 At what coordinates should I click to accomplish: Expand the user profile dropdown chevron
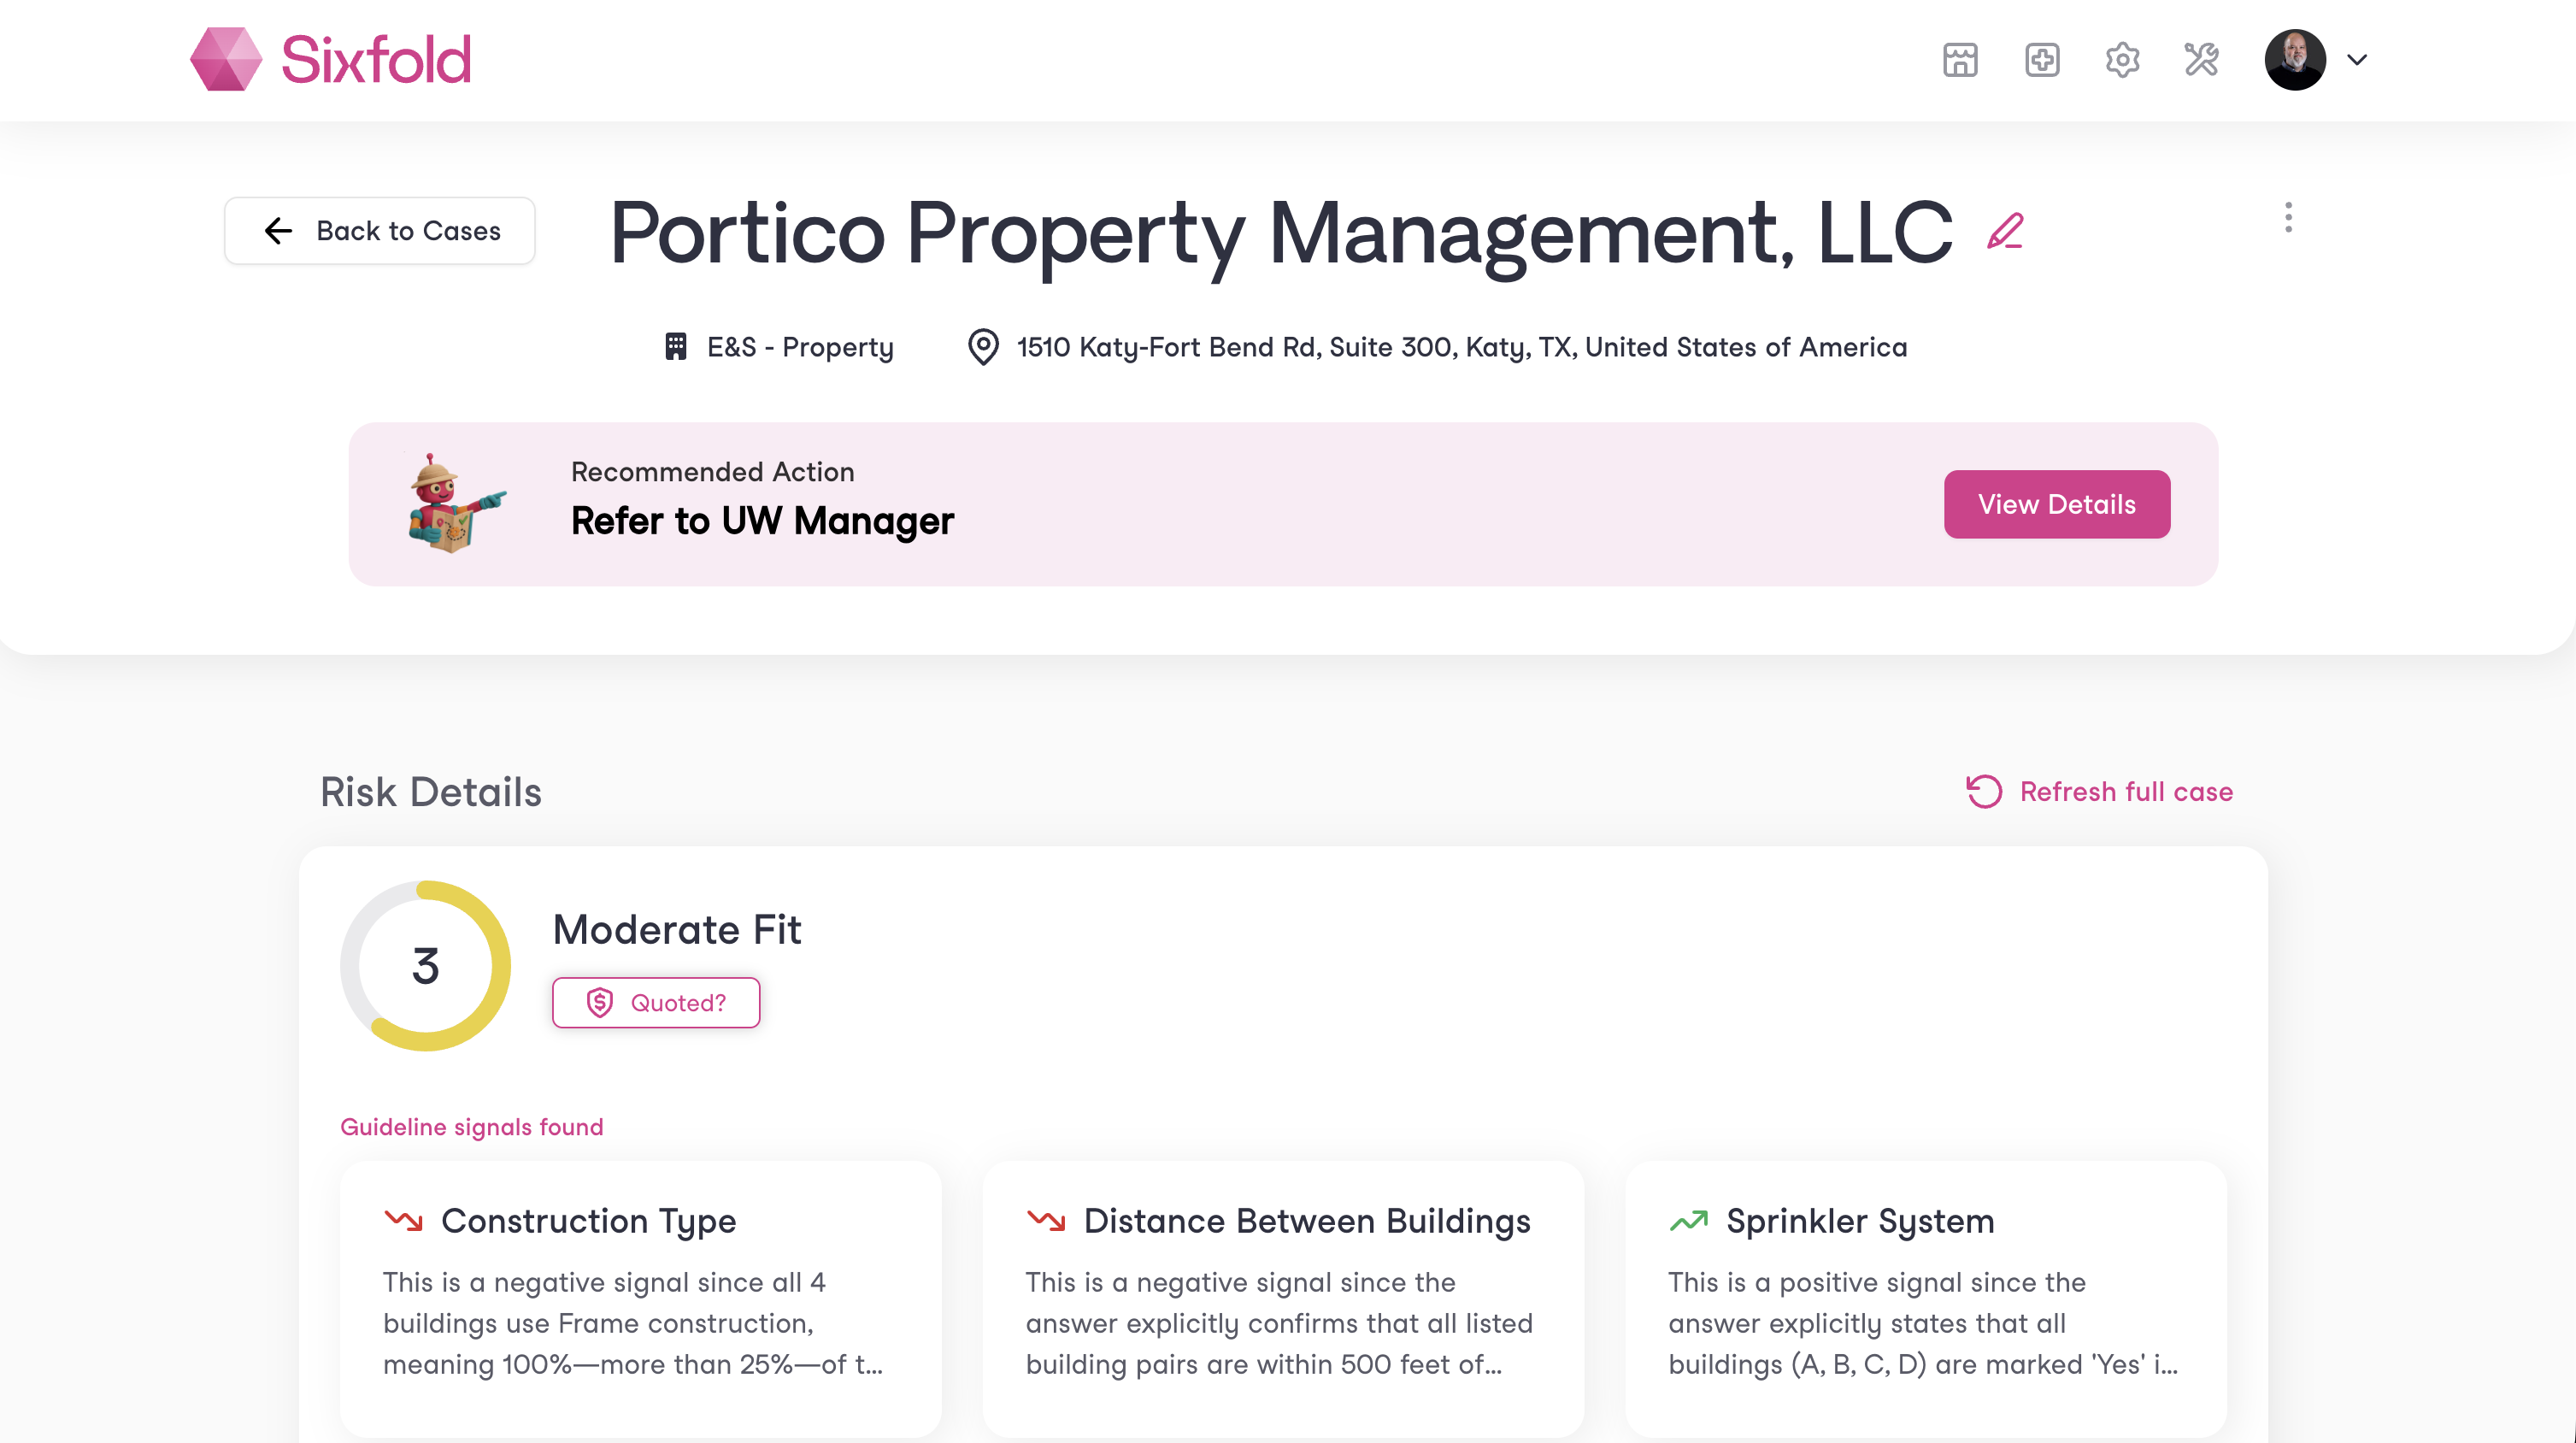[x=2357, y=60]
